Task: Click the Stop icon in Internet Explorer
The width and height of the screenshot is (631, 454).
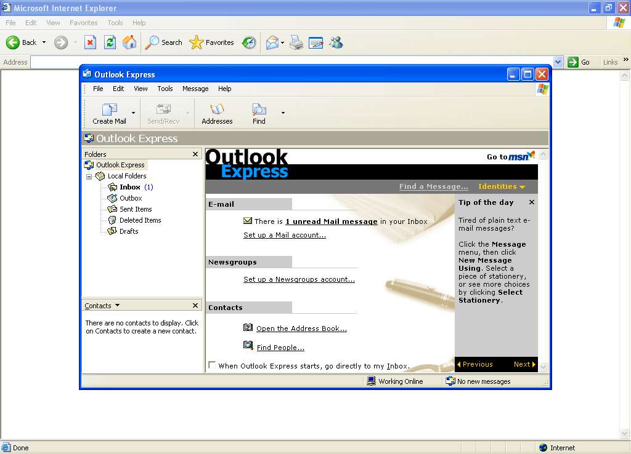Action: click(90, 42)
